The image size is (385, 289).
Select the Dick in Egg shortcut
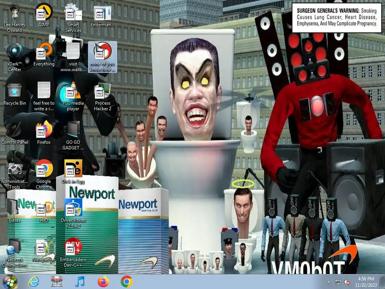(73, 172)
